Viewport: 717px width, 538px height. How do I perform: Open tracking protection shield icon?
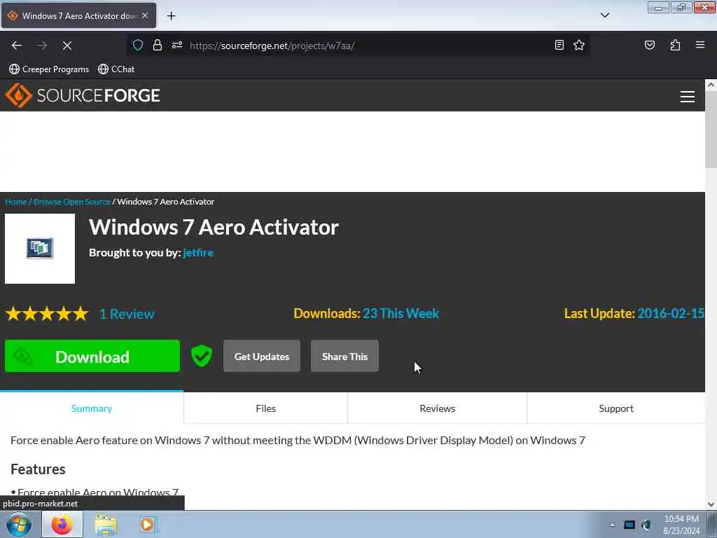tap(138, 46)
